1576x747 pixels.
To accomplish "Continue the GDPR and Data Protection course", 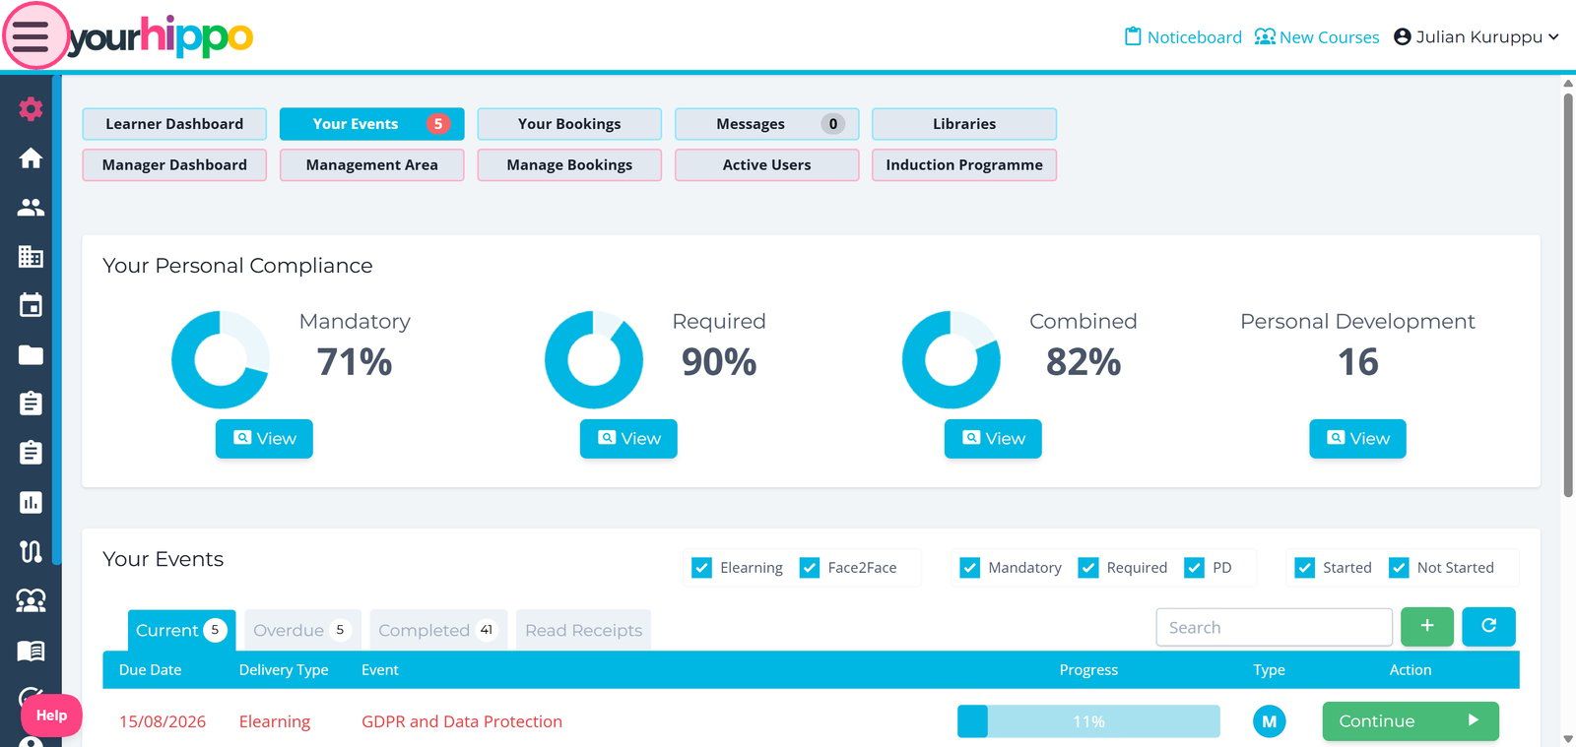I will (1411, 721).
